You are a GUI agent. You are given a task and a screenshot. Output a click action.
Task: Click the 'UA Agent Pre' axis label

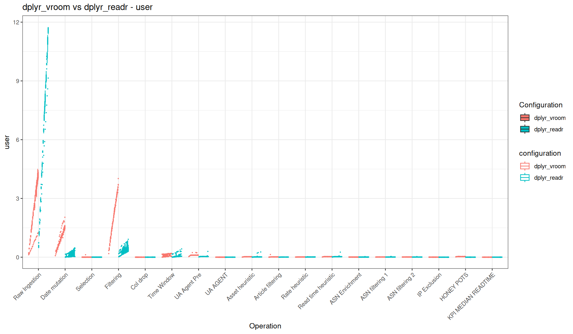click(x=188, y=286)
